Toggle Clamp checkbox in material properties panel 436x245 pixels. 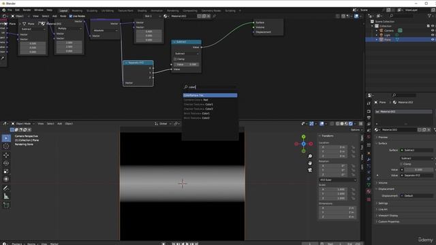click(x=402, y=164)
